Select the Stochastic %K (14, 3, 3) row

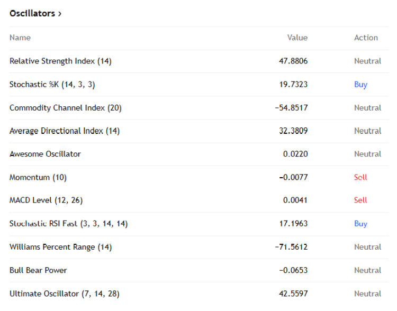coord(52,85)
